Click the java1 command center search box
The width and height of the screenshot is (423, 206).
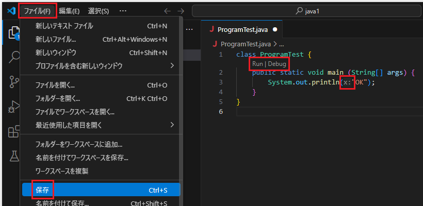[306, 11]
